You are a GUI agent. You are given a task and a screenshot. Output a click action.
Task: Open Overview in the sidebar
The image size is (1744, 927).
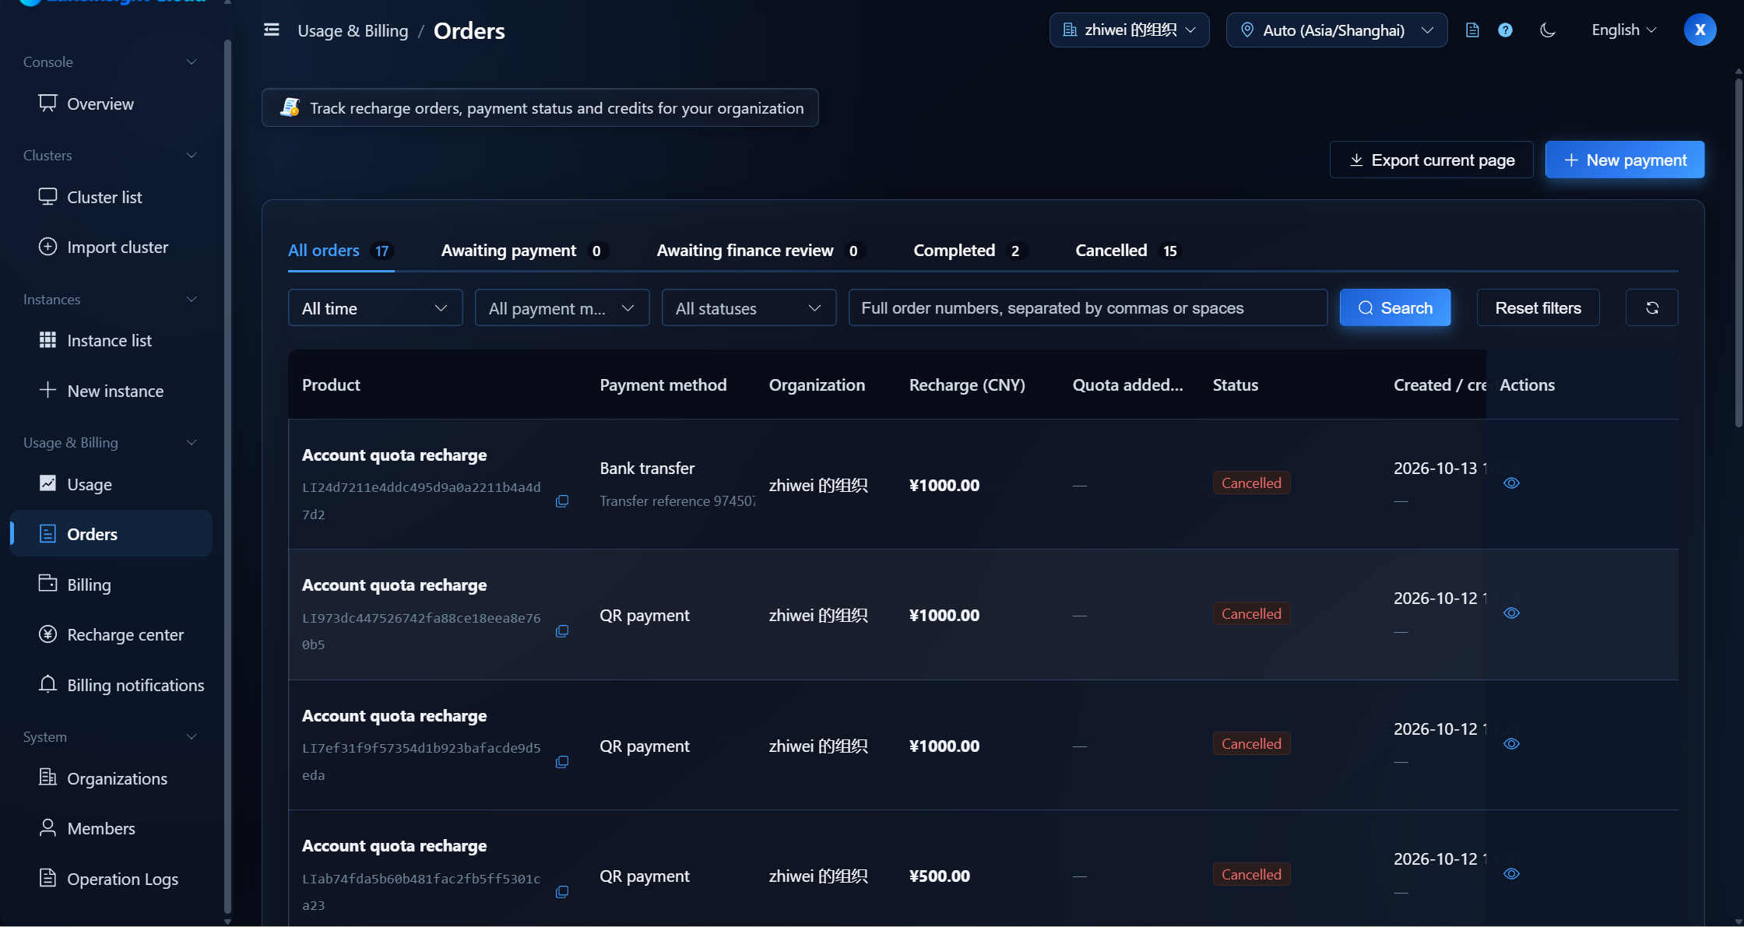coord(111,104)
